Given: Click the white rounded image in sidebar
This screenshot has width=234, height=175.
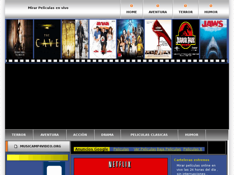Looking at the screenshot, I should 54,170.
